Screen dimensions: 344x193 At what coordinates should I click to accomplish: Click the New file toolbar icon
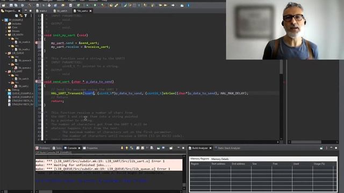[4, 5]
